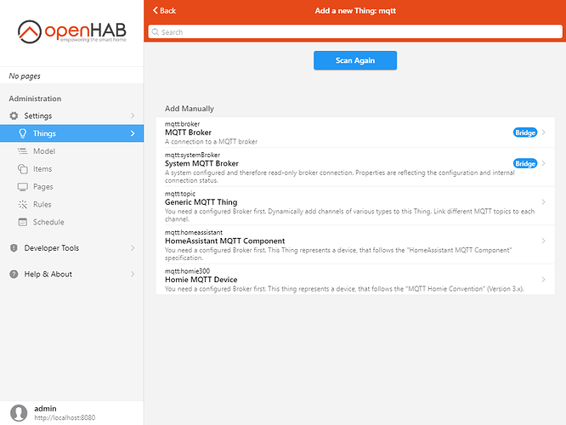Viewport: 566px width, 425px height.
Task: Click the Schedule calendar icon
Action: click(23, 223)
